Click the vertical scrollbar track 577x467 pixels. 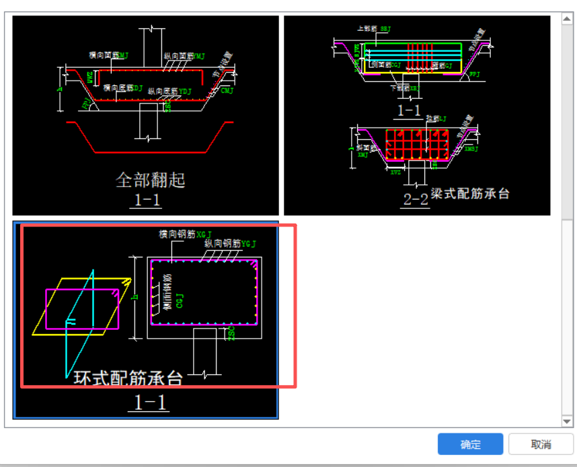[567, 318]
